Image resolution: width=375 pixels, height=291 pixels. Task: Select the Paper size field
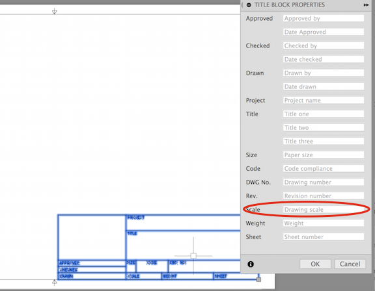[x=324, y=155]
